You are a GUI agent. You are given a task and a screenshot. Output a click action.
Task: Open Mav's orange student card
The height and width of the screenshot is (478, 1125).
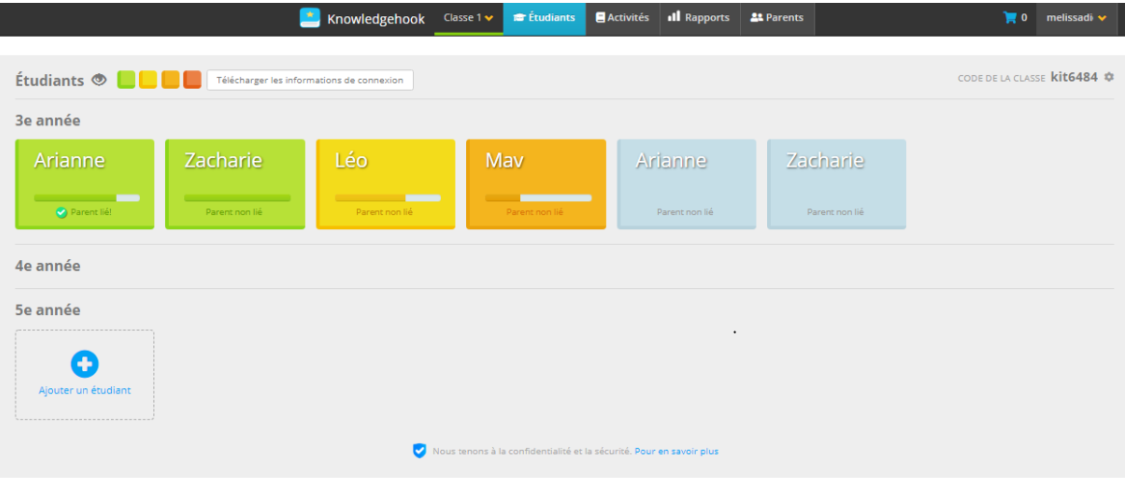point(535,184)
